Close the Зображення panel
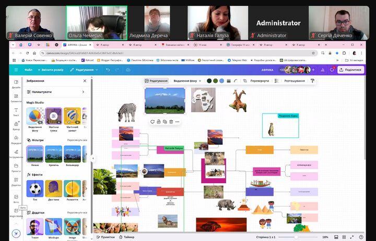 85,81
